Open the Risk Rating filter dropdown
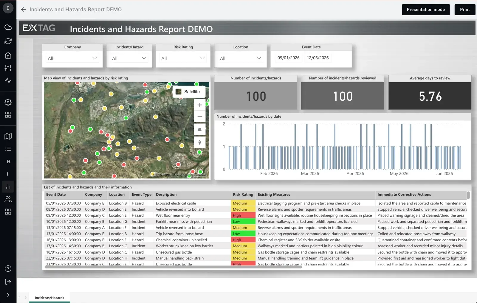The height and width of the screenshot is (303, 477). tap(183, 58)
